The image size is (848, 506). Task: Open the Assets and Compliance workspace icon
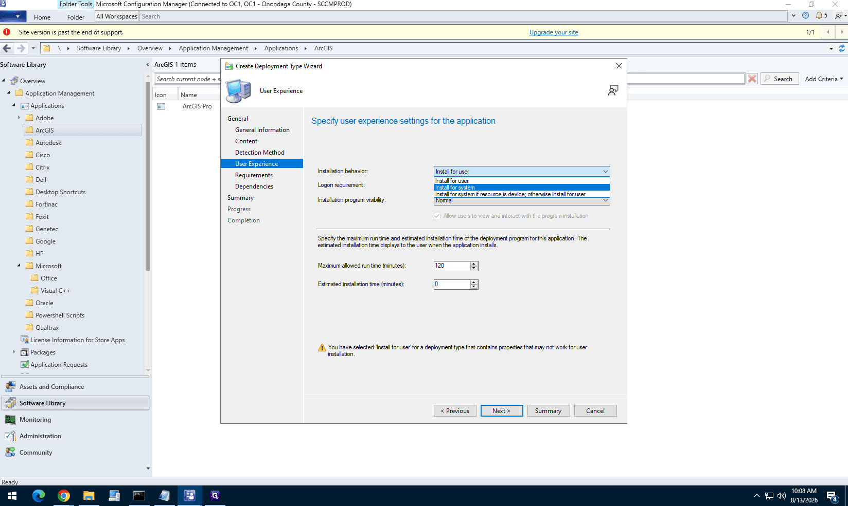[10, 386]
